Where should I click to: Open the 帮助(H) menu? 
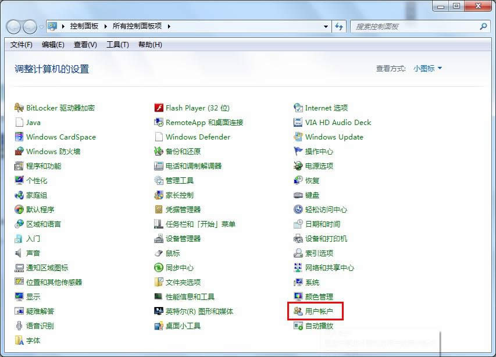(x=149, y=45)
